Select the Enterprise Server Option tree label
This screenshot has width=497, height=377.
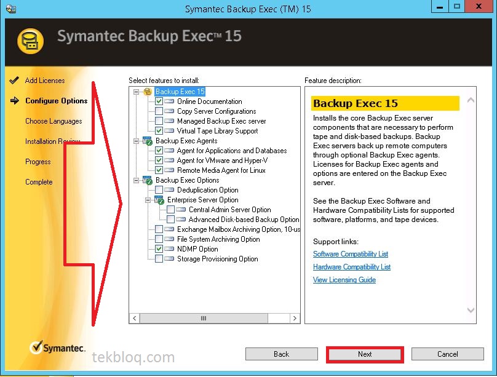(x=203, y=200)
